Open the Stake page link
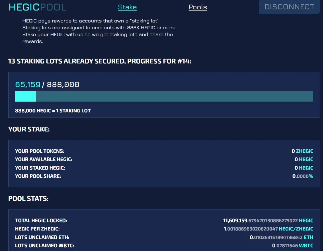Image resolution: width=328 pixels, height=251 pixels. (127, 7)
